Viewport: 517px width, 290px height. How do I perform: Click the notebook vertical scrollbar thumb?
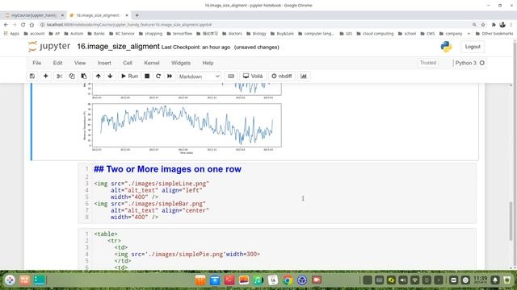(x=511, y=220)
